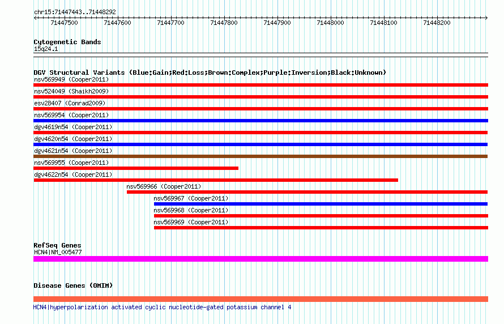Select the red bar under esv28407
The image size is (504, 324).
point(260,109)
